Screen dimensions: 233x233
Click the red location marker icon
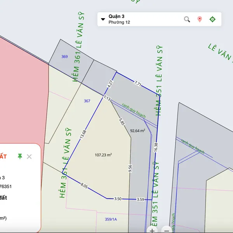[200, 19]
